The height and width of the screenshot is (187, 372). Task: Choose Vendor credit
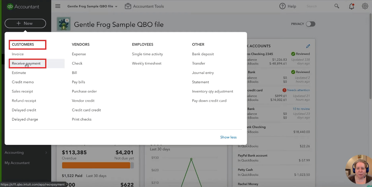pyautogui.click(x=83, y=101)
